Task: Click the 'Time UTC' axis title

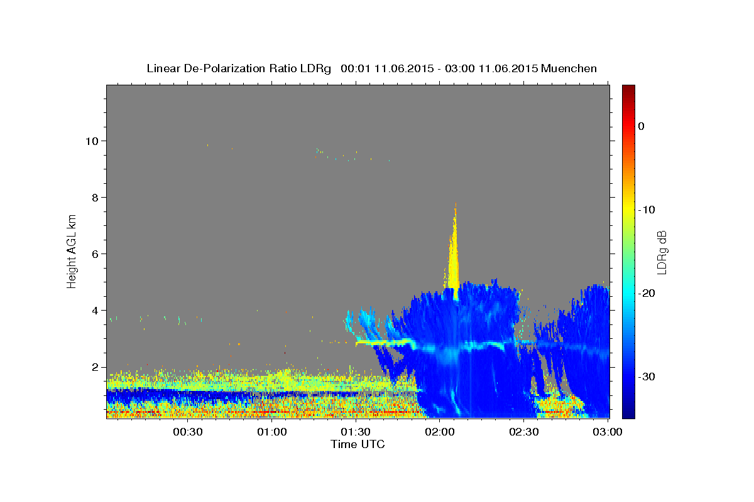Action: point(358,444)
